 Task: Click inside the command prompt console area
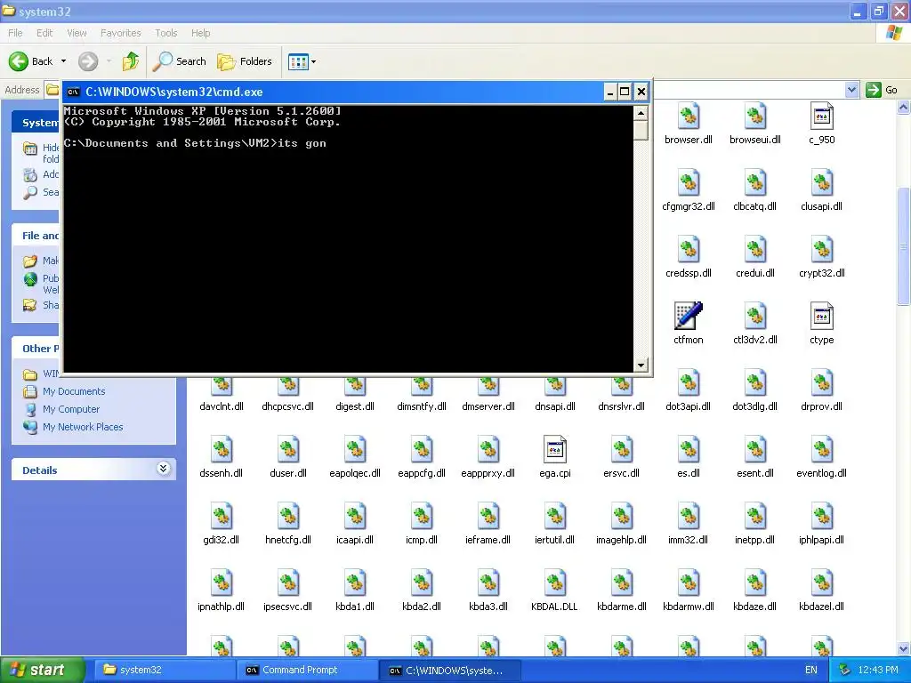348,238
